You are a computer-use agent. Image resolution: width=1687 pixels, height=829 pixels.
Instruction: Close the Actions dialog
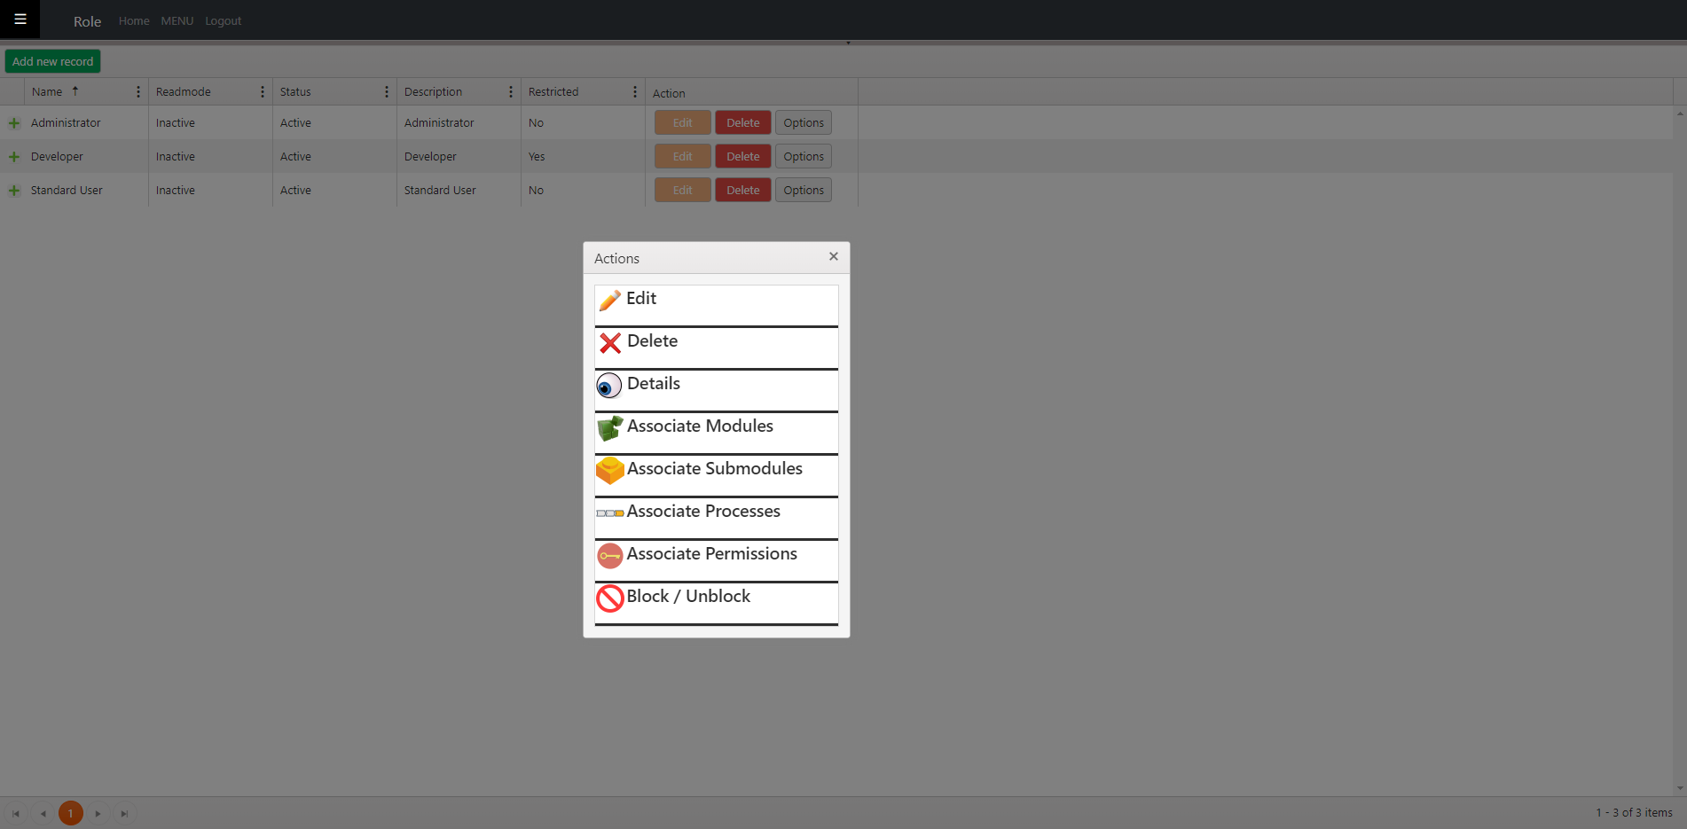834,256
